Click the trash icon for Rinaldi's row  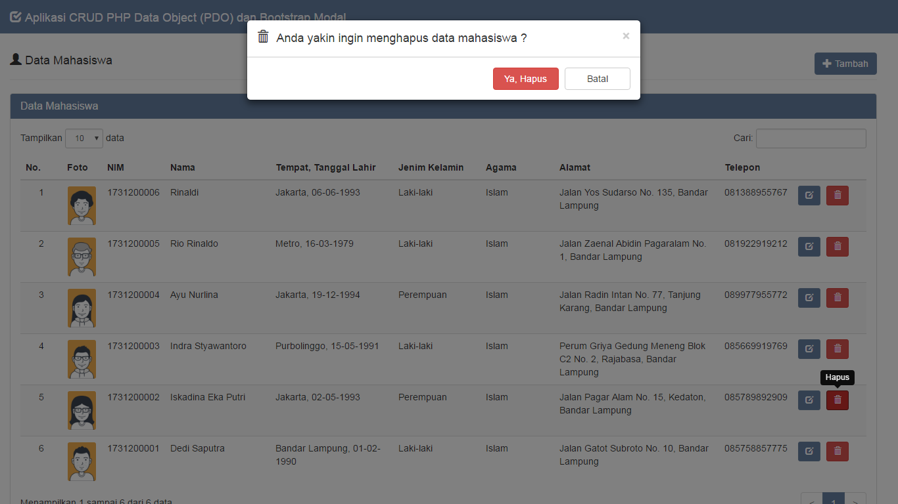tap(837, 196)
